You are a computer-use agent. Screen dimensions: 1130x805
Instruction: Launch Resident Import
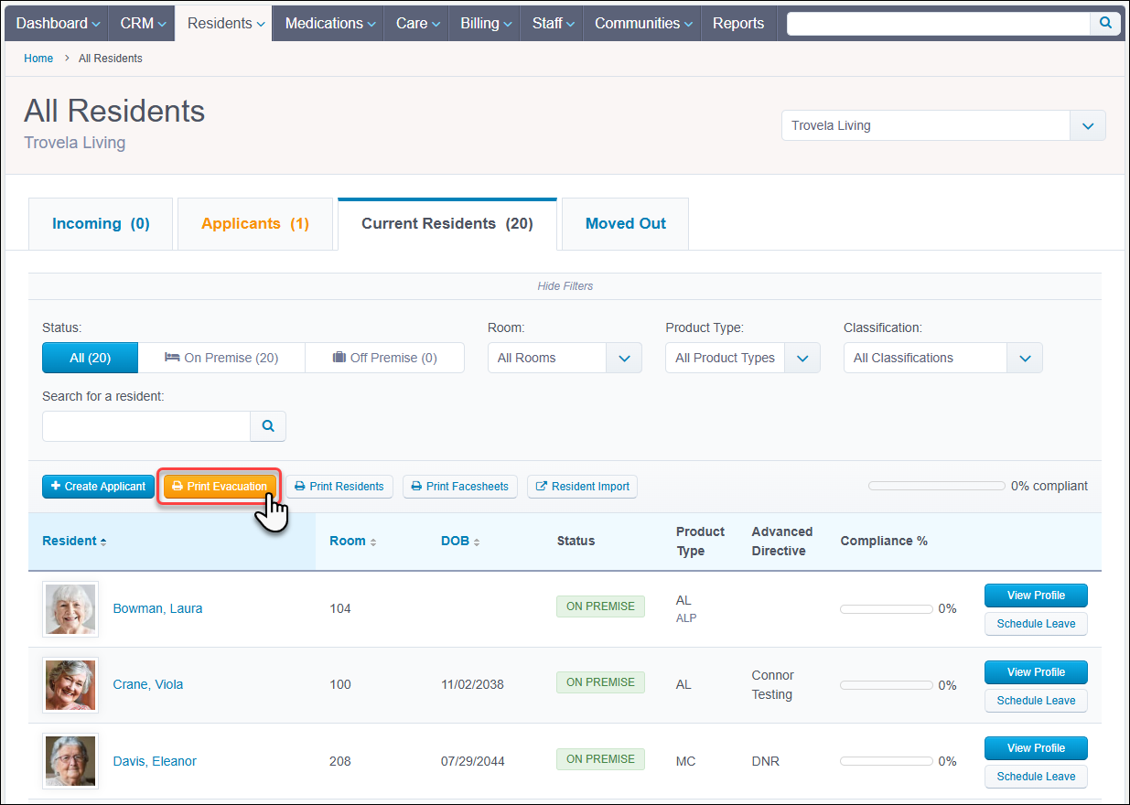582,487
